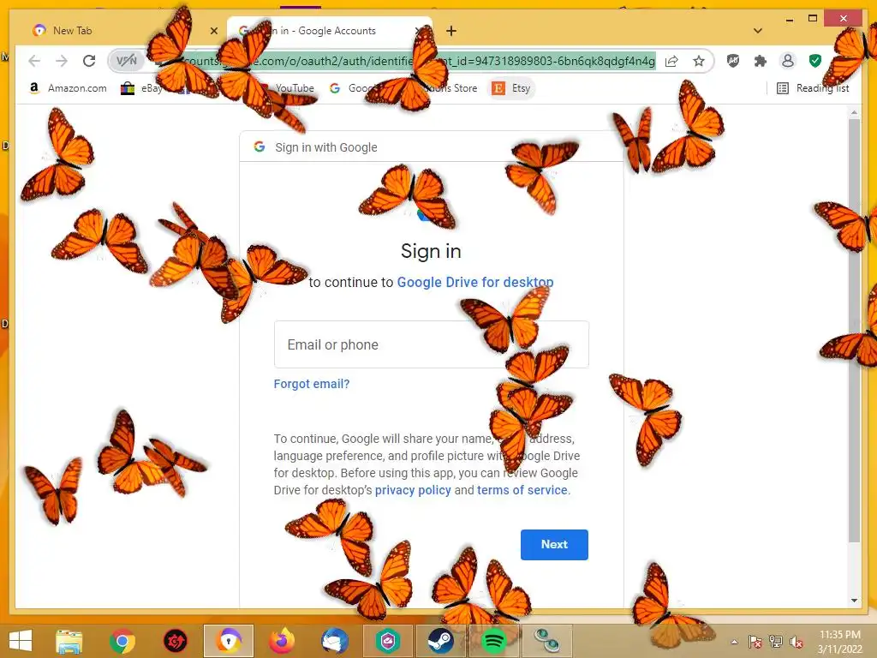Open the taskbar app left of the tray
Viewport: 877px width, 658px height.
(x=547, y=641)
